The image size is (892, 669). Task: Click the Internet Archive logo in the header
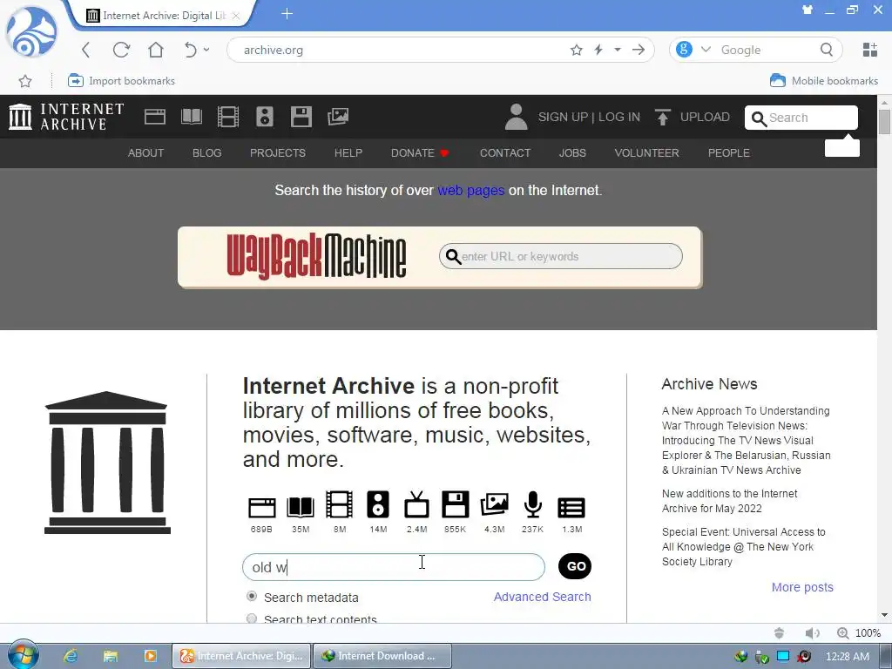[66, 117]
